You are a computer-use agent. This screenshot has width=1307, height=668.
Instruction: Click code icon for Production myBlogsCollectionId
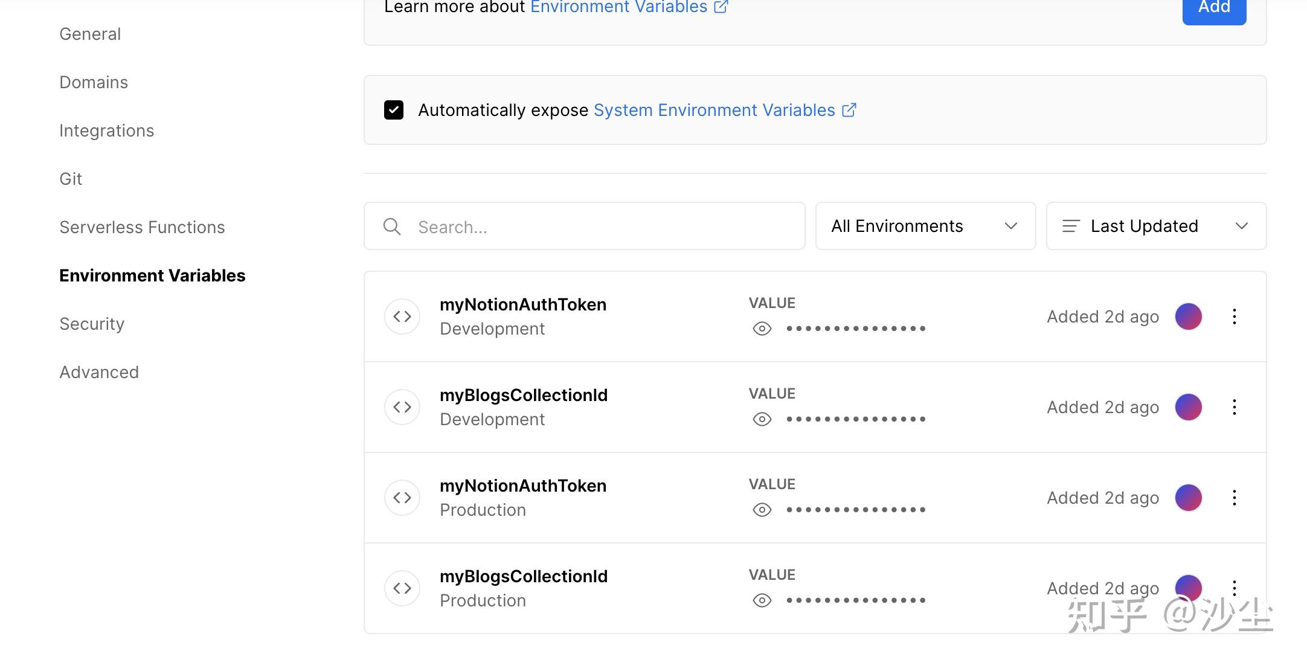402,588
